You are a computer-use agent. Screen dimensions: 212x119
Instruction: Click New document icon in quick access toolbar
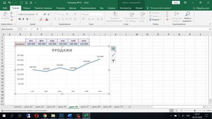pos(21,3)
